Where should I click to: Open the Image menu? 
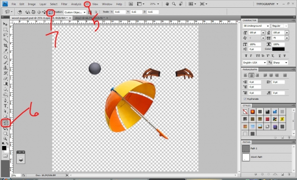pyautogui.click(x=32, y=4)
